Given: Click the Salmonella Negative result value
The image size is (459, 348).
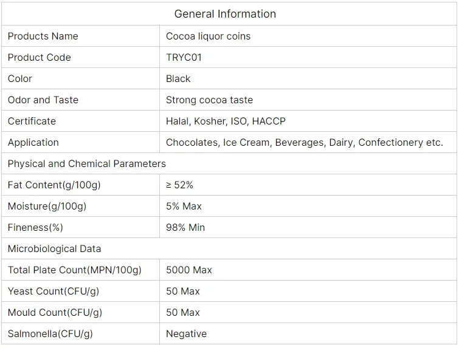Looking at the screenshot, I should 186,334.
